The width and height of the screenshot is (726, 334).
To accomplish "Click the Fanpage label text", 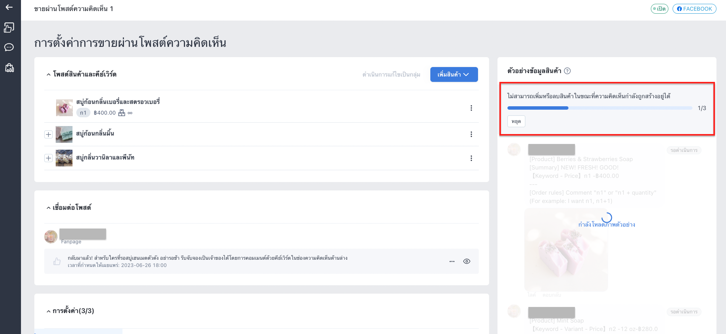I will coord(71,242).
